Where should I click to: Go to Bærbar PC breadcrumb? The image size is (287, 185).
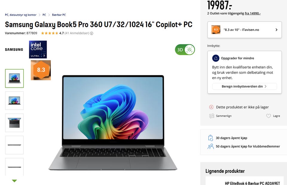click(59, 15)
